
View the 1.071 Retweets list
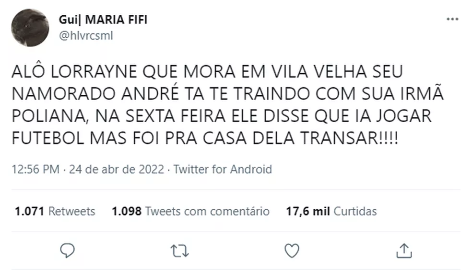click(x=55, y=211)
